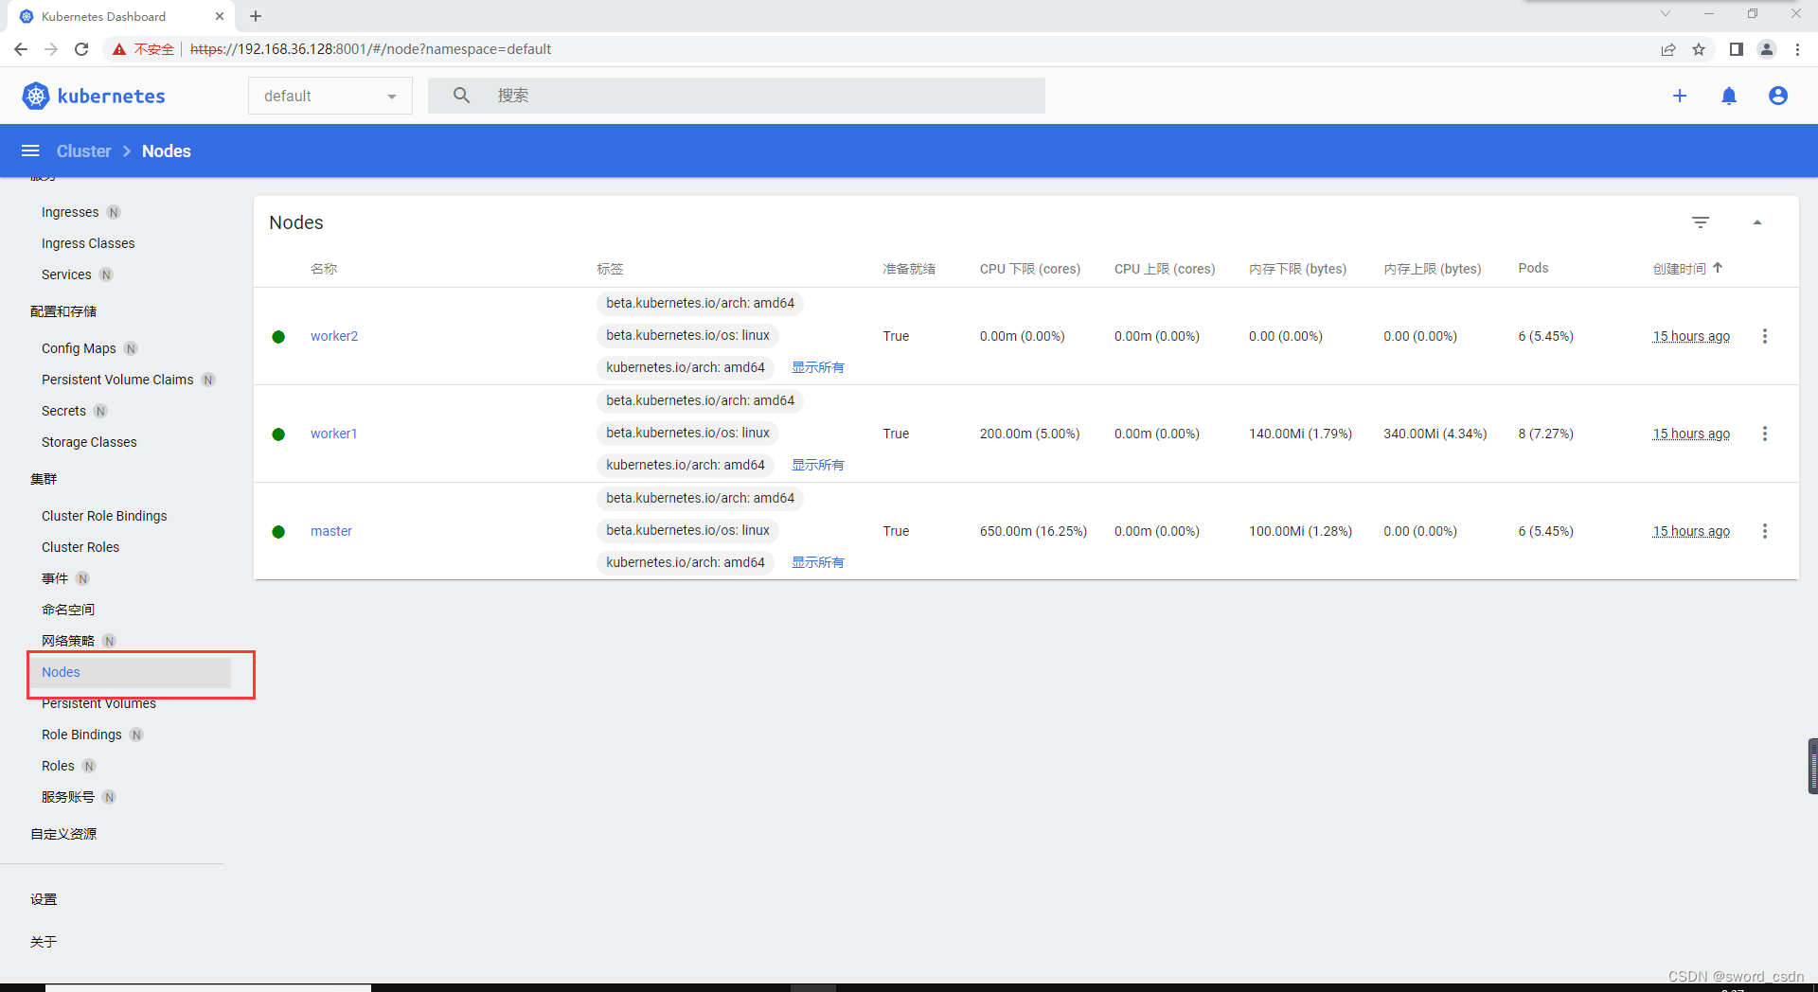Open Config Maps in the sidebar
Viewport: 1818px width, 992px height.
click(79, 348)
